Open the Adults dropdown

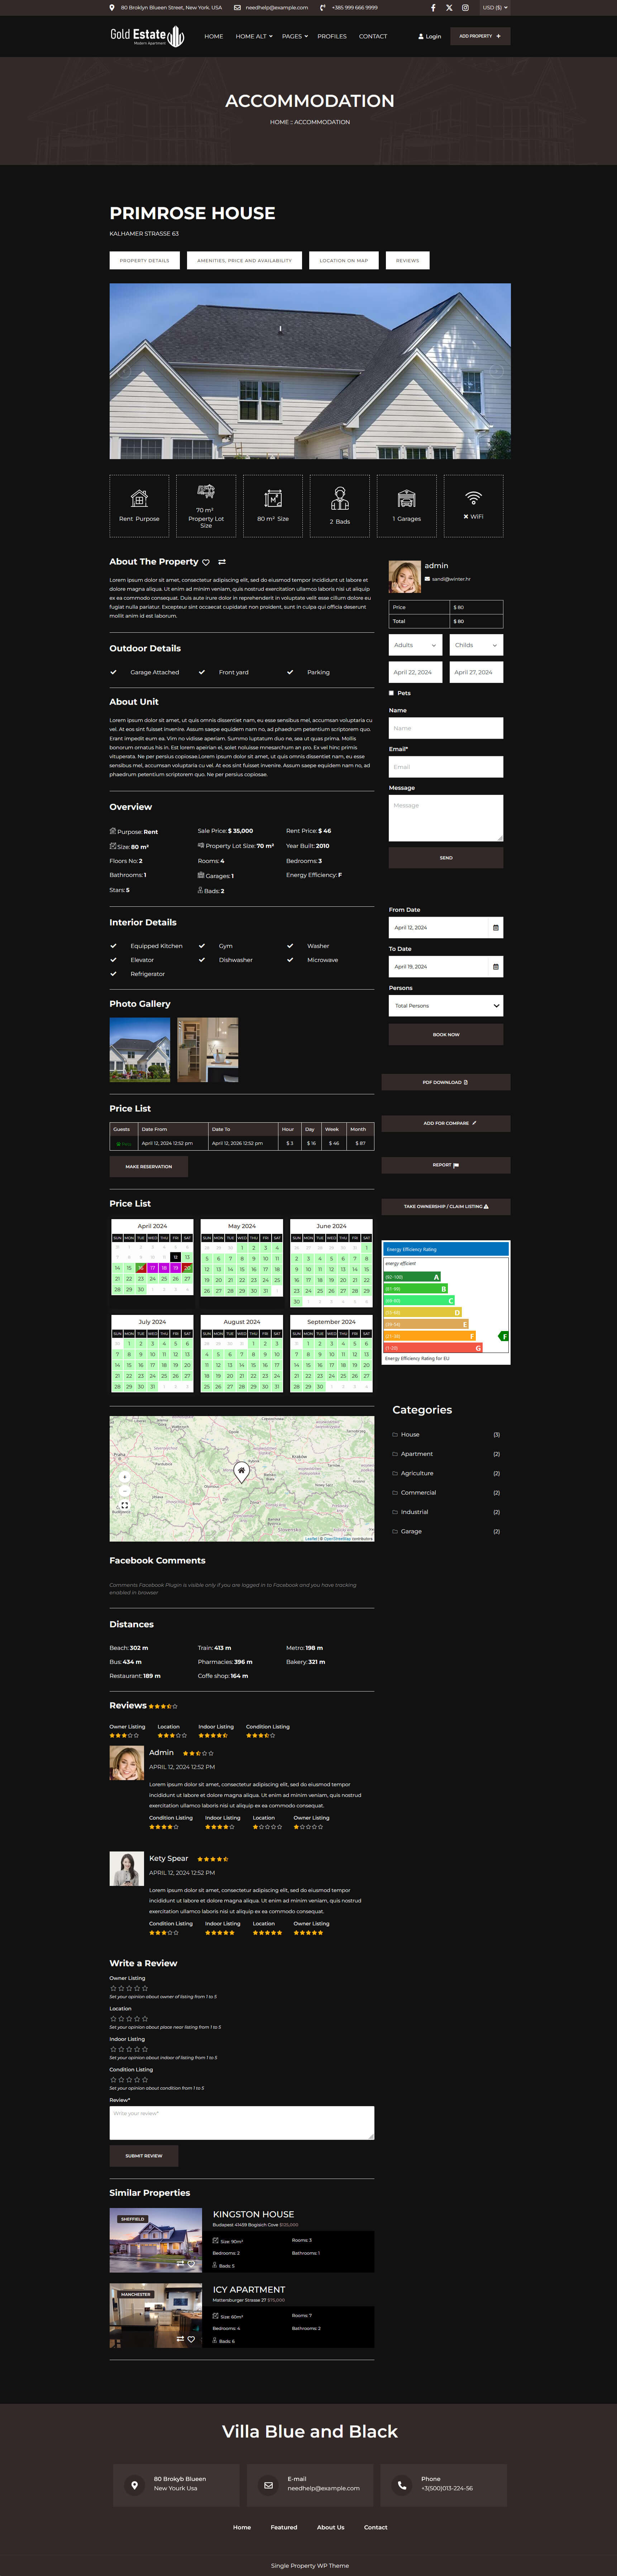[x=415, y=645]
